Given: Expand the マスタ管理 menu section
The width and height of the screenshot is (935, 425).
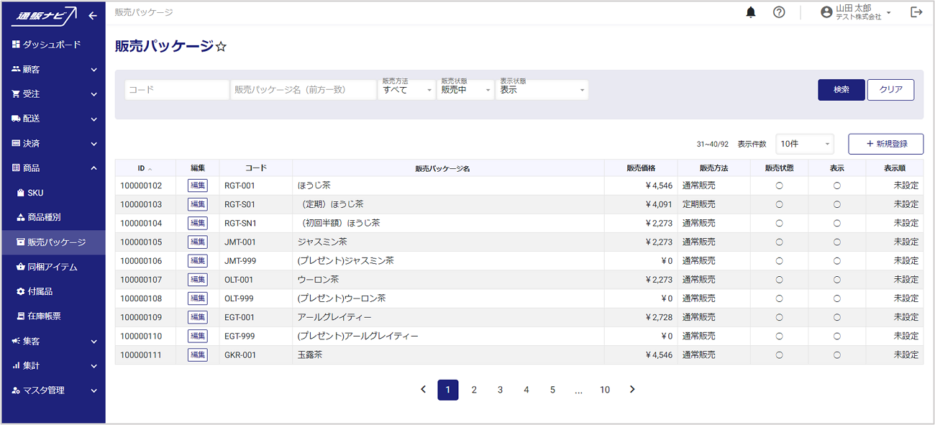Looking at the screenshot, I should coord(53,390).
